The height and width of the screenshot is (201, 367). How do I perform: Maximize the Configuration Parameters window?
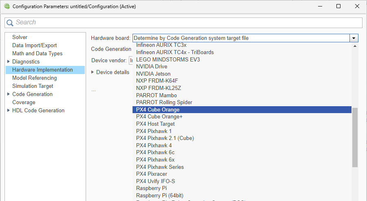338,7
